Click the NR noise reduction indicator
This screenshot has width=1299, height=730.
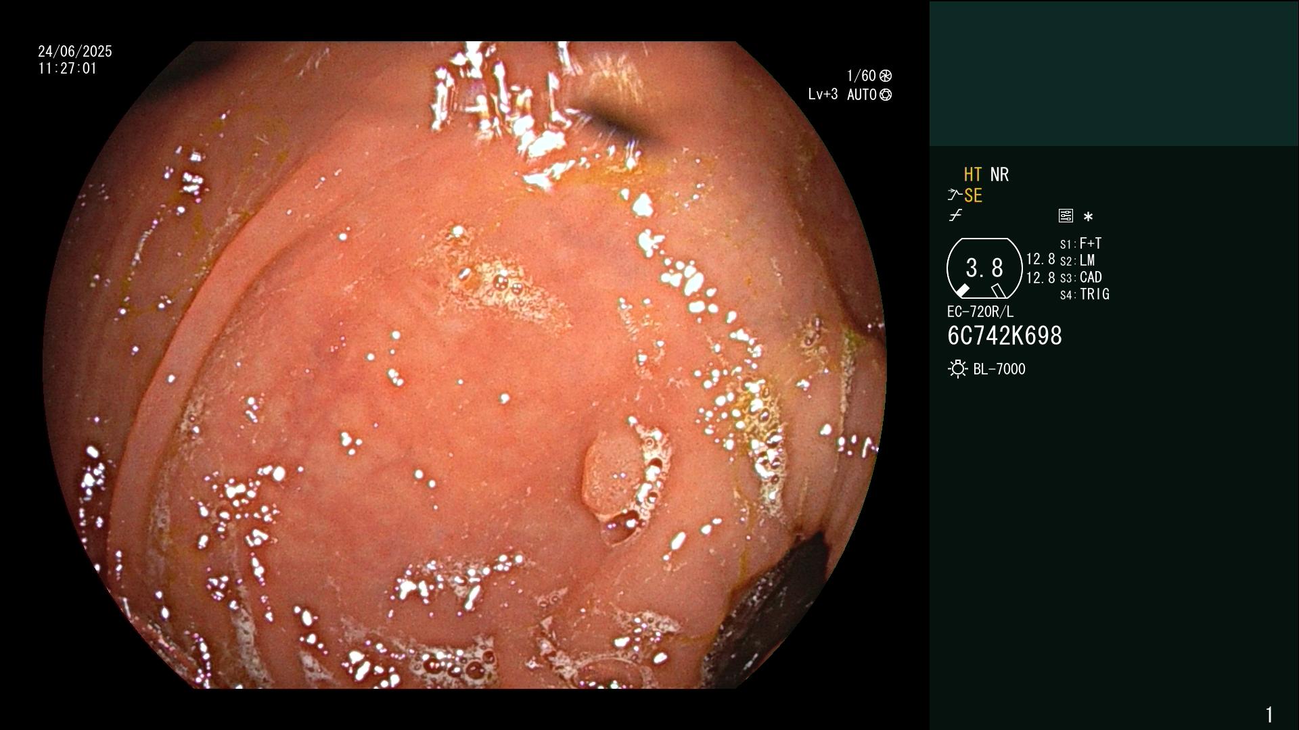click(x=999, y=174)
